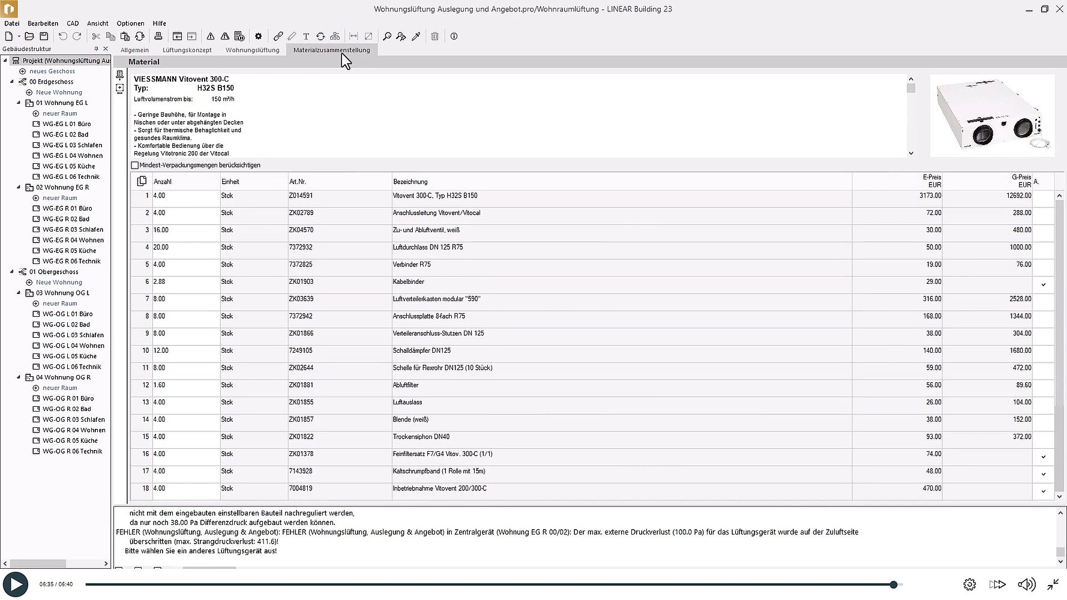Select the text tool T icon
Screen dimensions: 1067x600
point(306,37)
